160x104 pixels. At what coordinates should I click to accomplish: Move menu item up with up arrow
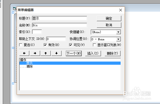pos(46,53)
